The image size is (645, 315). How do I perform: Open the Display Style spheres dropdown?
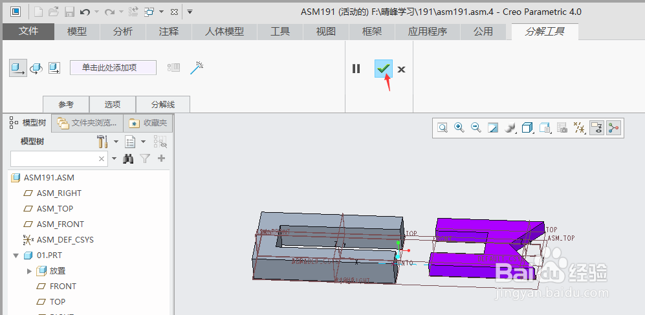click(x=510, y=128)
